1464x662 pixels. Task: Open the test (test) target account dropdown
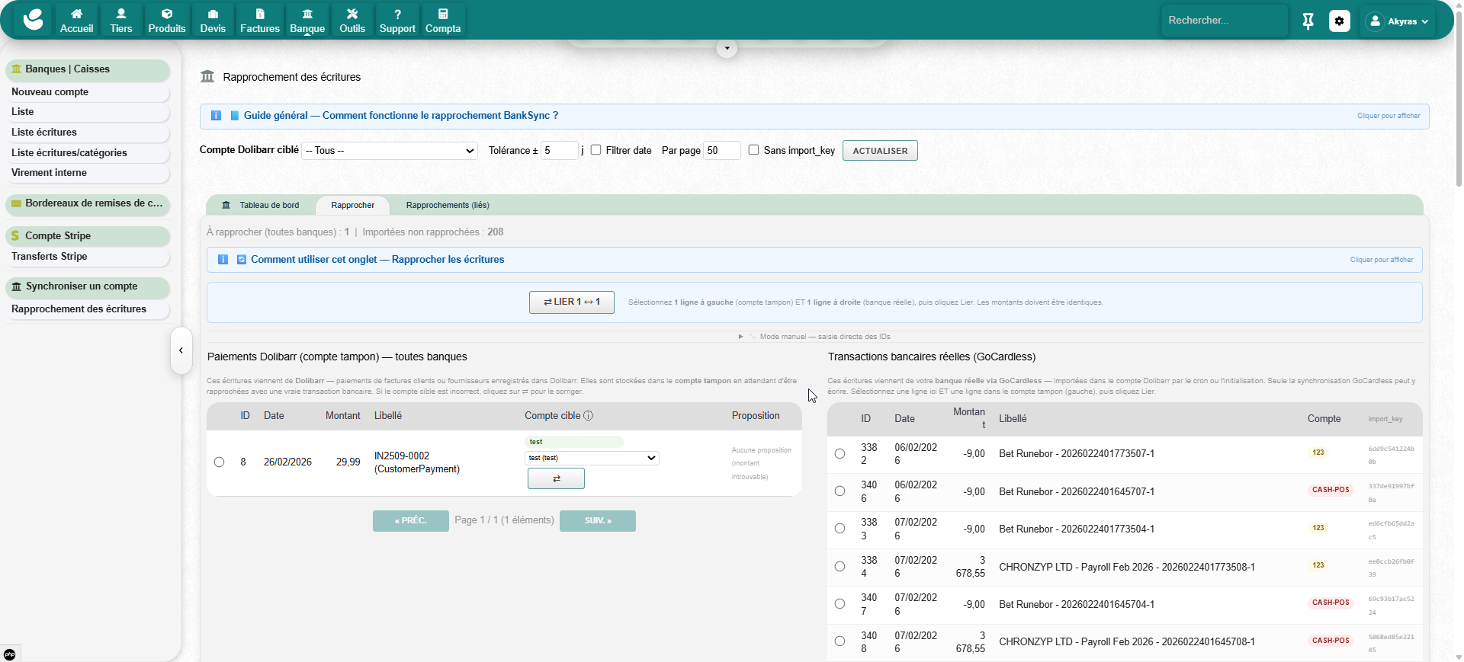coord(592,458)
